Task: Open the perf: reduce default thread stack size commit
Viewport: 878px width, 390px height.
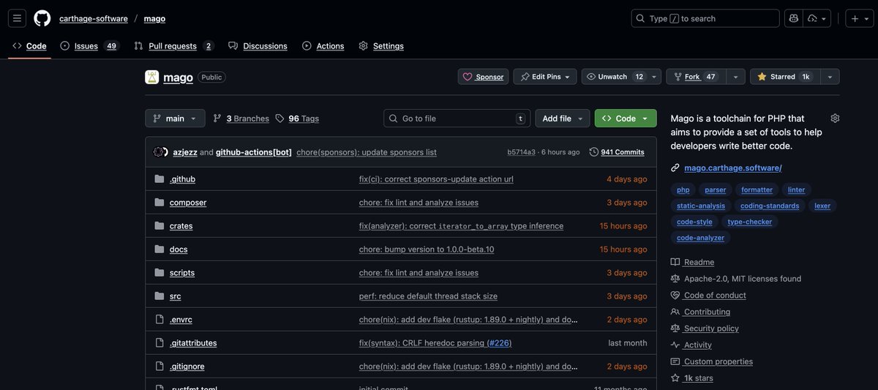Action: point(428,296)
